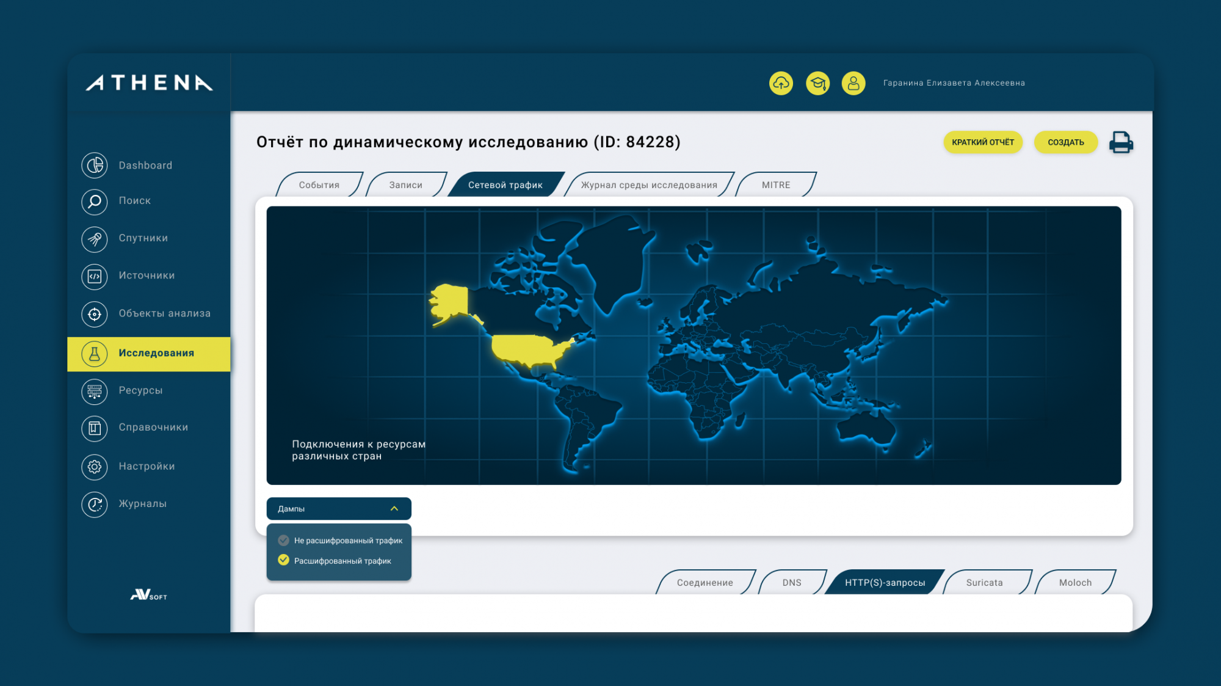Click the user profile avatar icon
Image resolution: width=1221 pixels, height=686 pixels.
853,83
